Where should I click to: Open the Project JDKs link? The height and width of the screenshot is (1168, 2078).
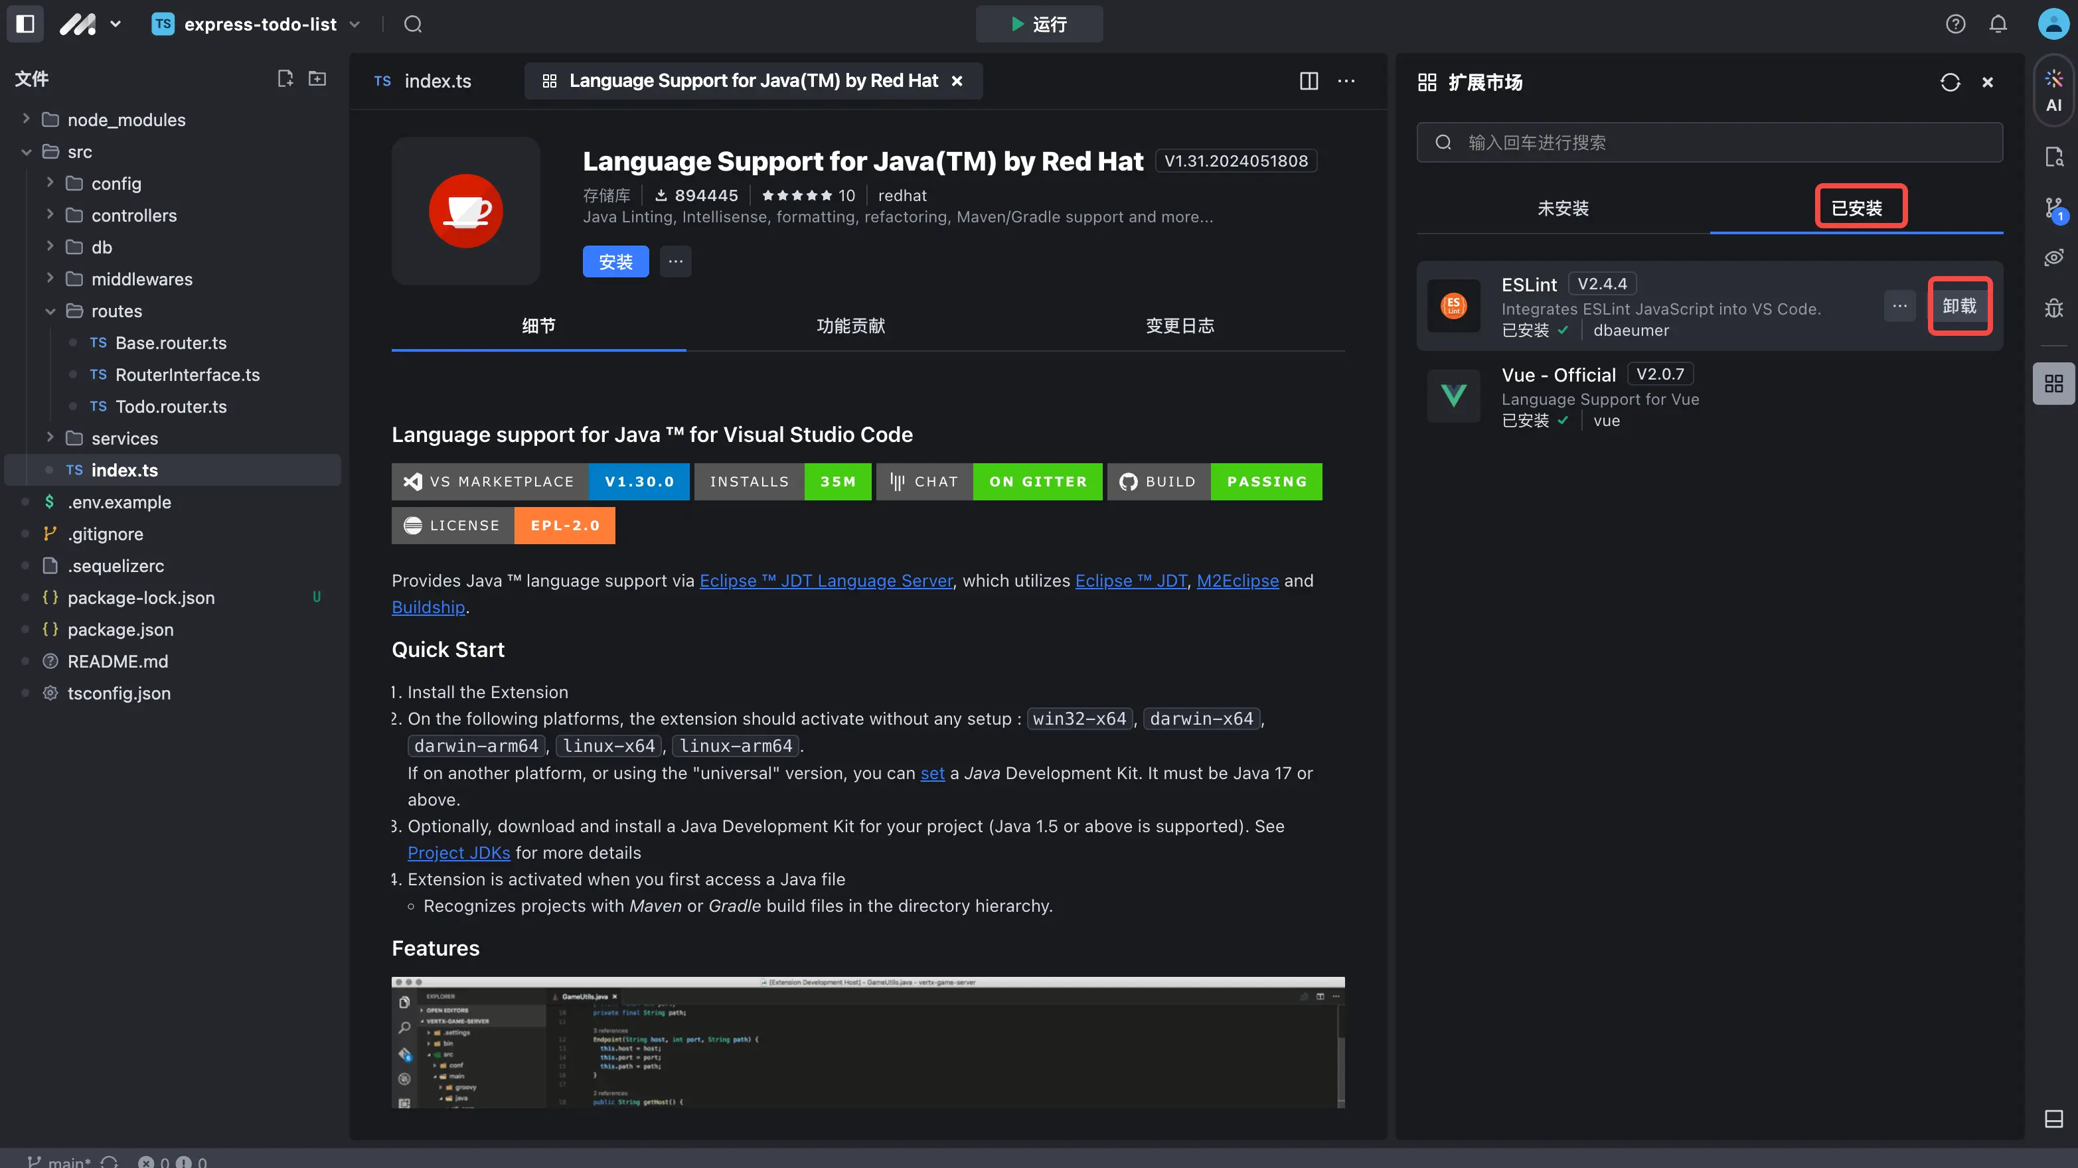(458, 853)
